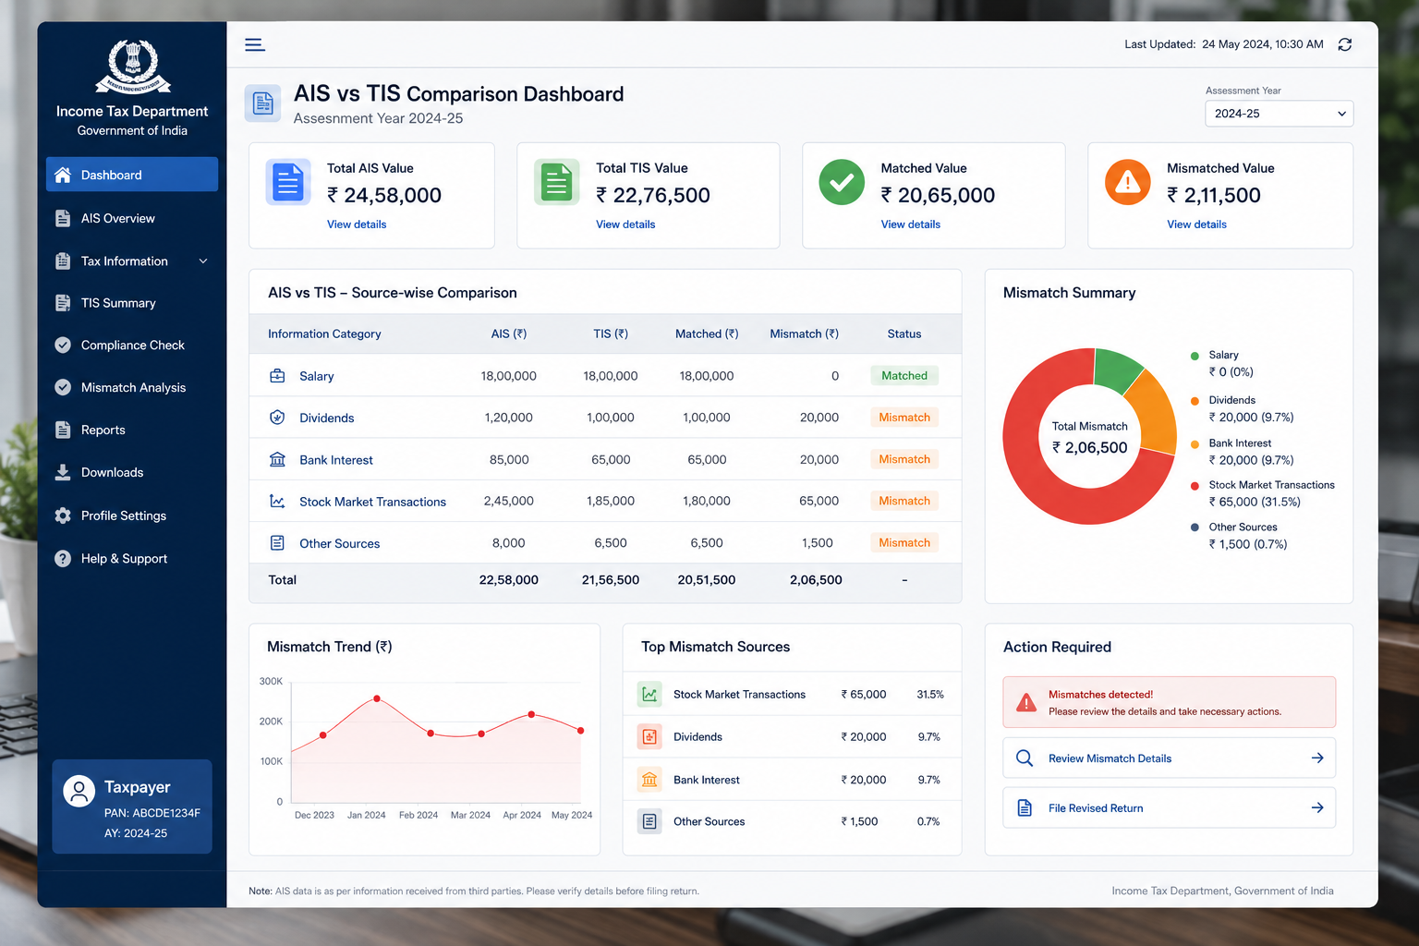Click the peak data point on the Mismatch Trend chart

pyautogui.click(x=376, y=698)
